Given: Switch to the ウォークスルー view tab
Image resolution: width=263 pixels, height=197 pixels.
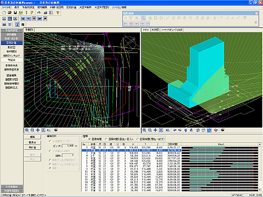Looking at the screenshot, I should click(x=171, y=30).
